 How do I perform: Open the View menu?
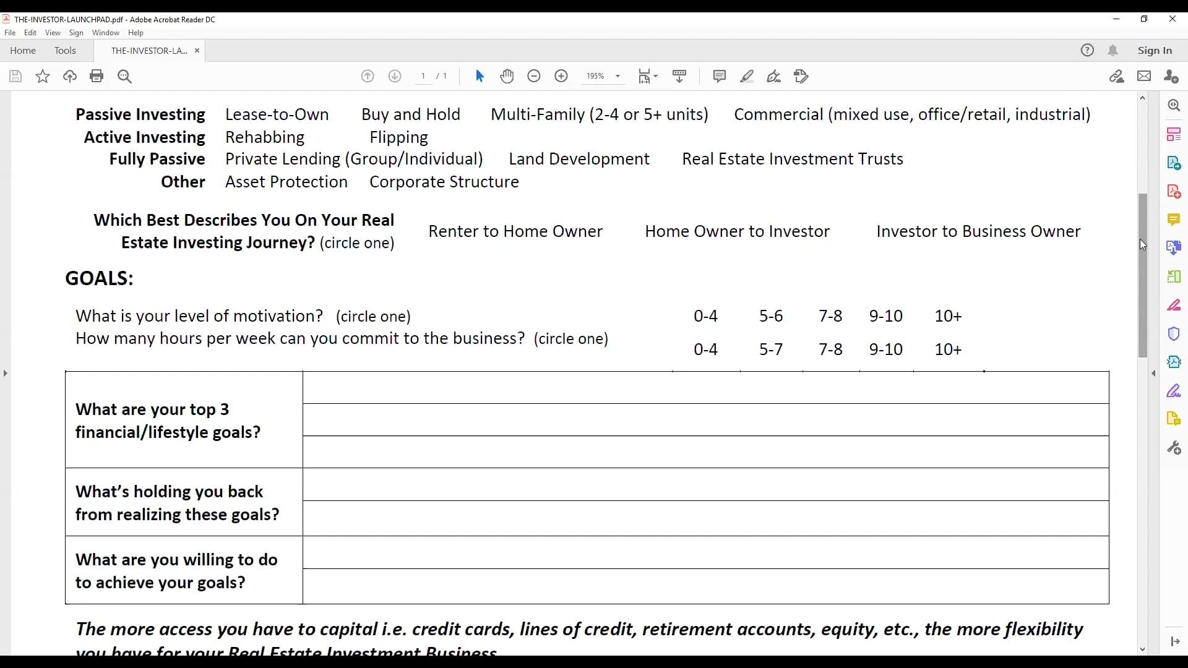pos(53,33)
